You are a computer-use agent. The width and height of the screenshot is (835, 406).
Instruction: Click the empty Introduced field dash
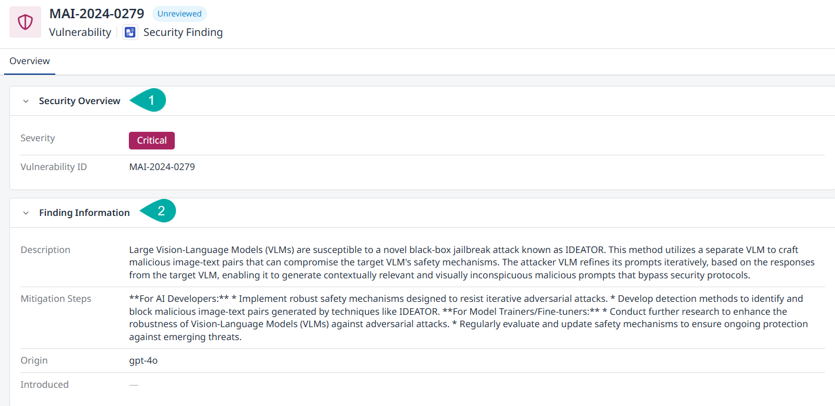point(134,385)
